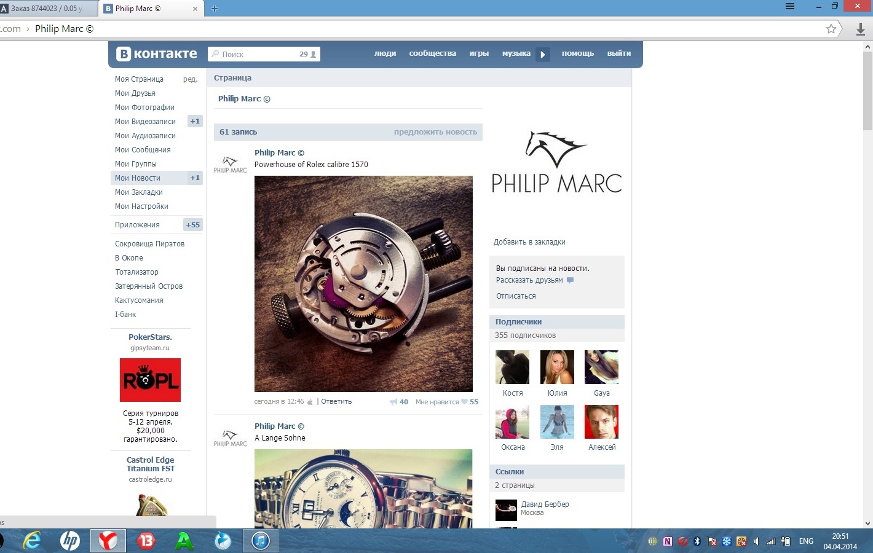Click the green globe tray icon

click(x=653, y=541)
